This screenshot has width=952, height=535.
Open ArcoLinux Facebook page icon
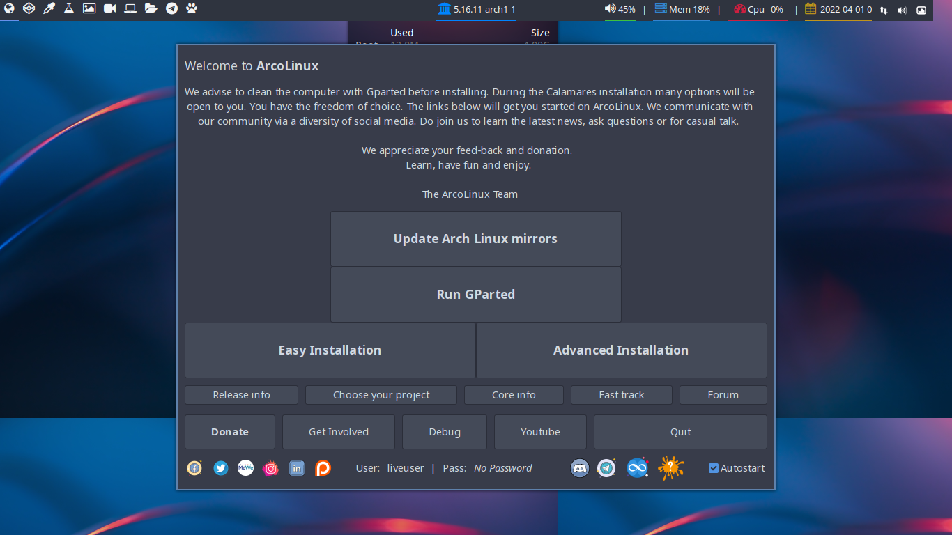click(194, 468)
